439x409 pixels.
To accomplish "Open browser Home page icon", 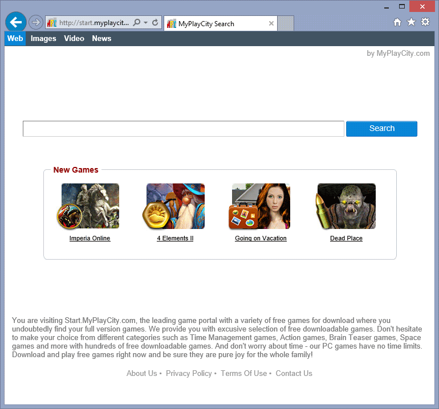I will point(397,22).
